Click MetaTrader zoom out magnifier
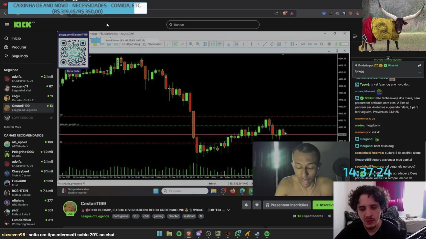The width and height of the screenshot is (426, 239). click(x=198, y=44)
